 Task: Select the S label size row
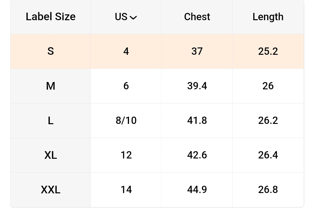click(x=51, y=52)
